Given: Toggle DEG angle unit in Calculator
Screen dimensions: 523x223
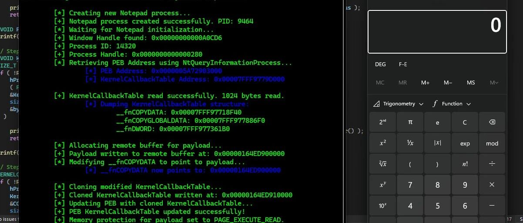Looking at the screenshot, I should point(380,64).
